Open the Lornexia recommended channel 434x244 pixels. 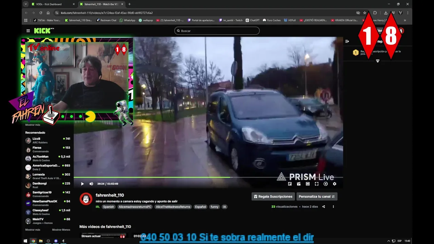tap(48, 176)
